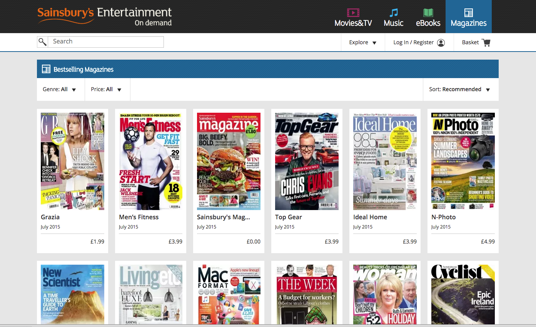Open The Week cover thumbnail
Screen dimensions: 536x327
[x=307, y=295]
